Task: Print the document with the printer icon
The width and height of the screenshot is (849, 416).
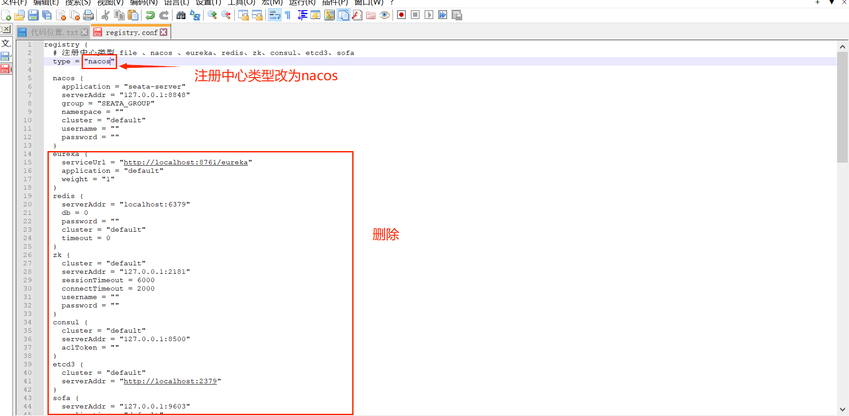Action: 88,16
